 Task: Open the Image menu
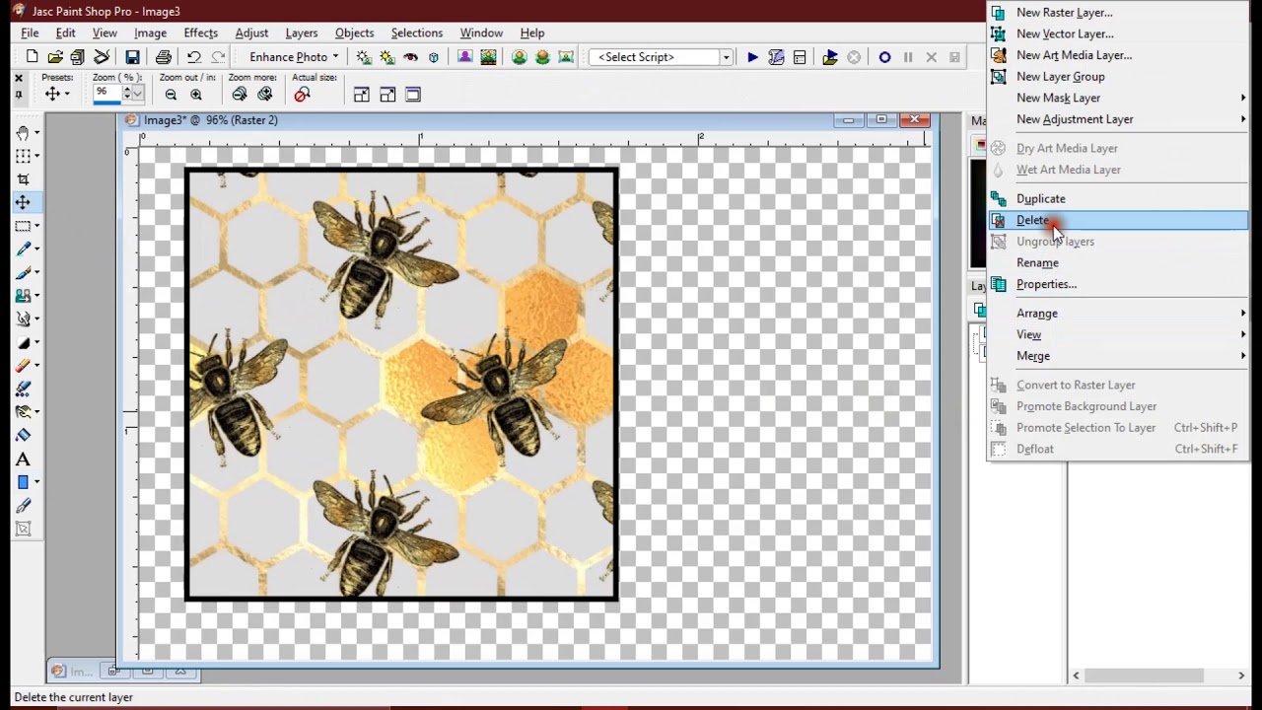point(151,33)
